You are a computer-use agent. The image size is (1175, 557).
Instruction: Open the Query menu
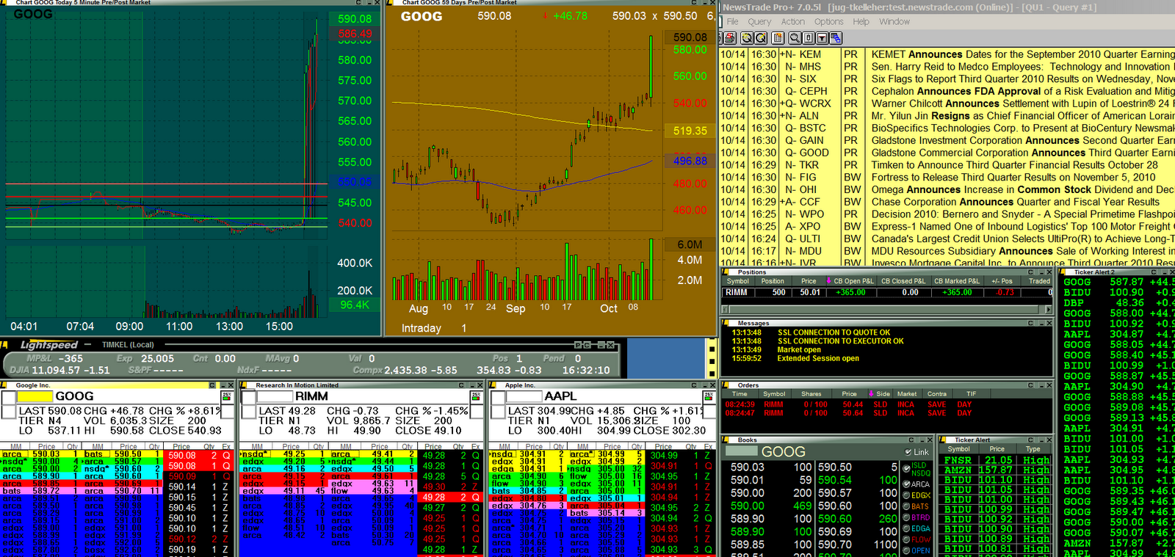tap(759, 22)
